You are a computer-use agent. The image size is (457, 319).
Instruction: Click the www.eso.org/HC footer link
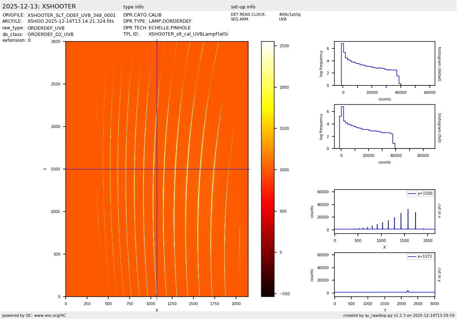pos(47,315)
